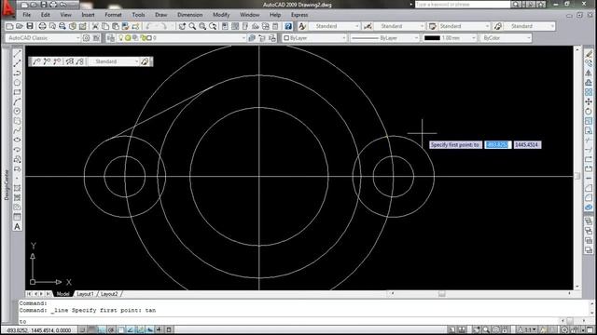Viewport: 597px width, 335px height.
Task: Click the Multileader icon on floating toolbar
Action: (36, 61)
